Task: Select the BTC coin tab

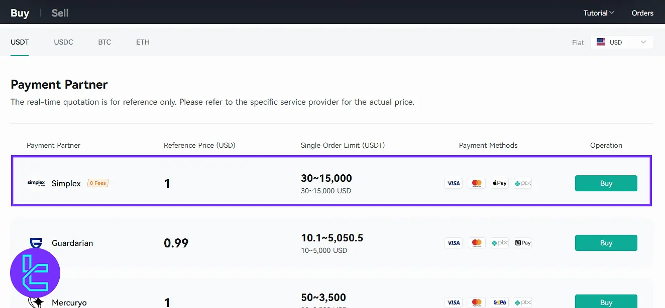Action: coord(104,42)
